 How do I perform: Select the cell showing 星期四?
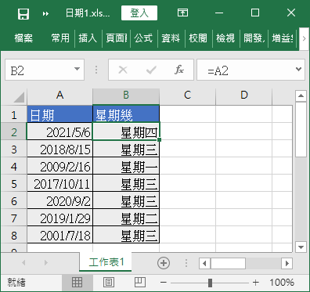[126, 132]
